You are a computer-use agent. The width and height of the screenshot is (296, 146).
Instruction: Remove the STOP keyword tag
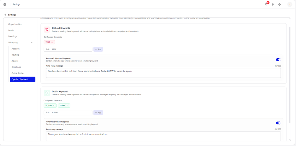pos(52,42)
